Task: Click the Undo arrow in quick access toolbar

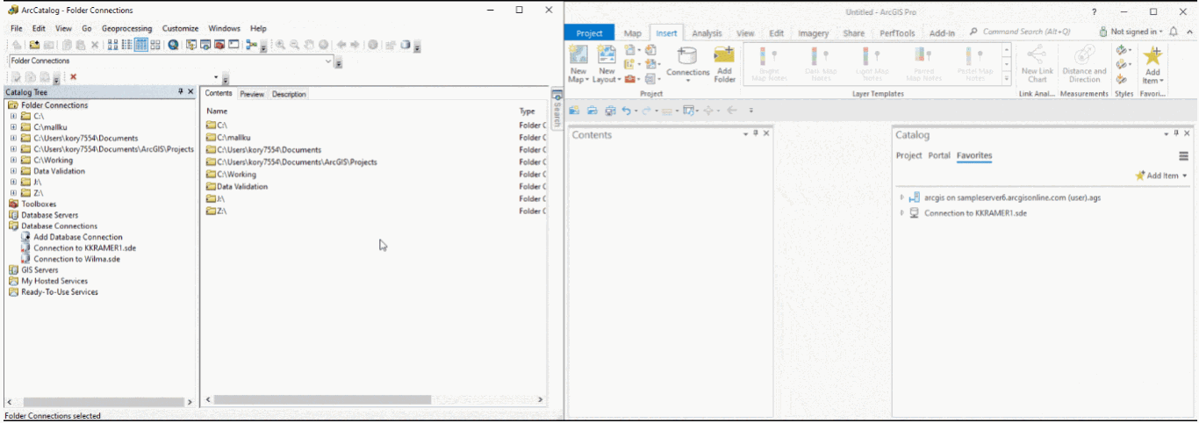Action: (626, 111)
